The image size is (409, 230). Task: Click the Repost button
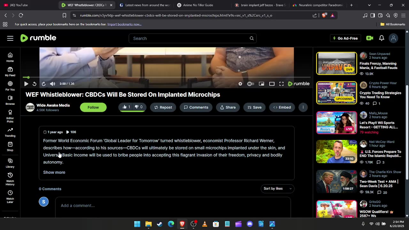point(163,107)
